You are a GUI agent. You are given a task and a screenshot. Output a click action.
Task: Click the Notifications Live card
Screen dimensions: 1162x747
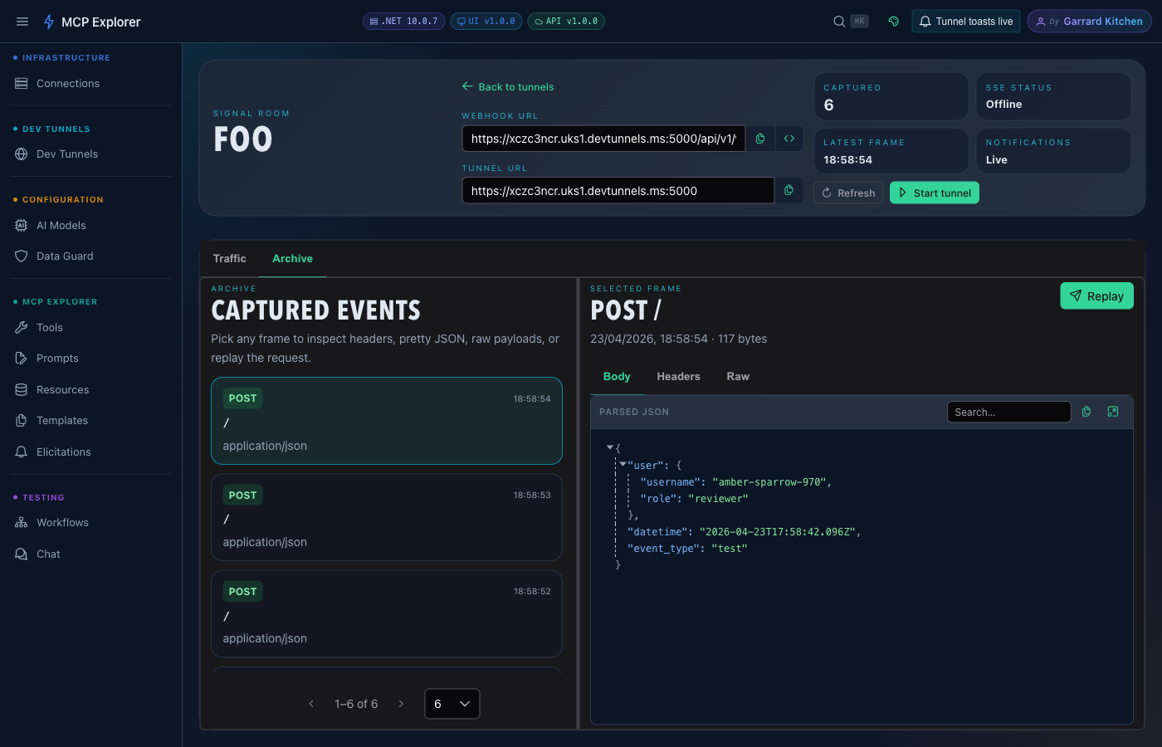(x=1053, y=151)
